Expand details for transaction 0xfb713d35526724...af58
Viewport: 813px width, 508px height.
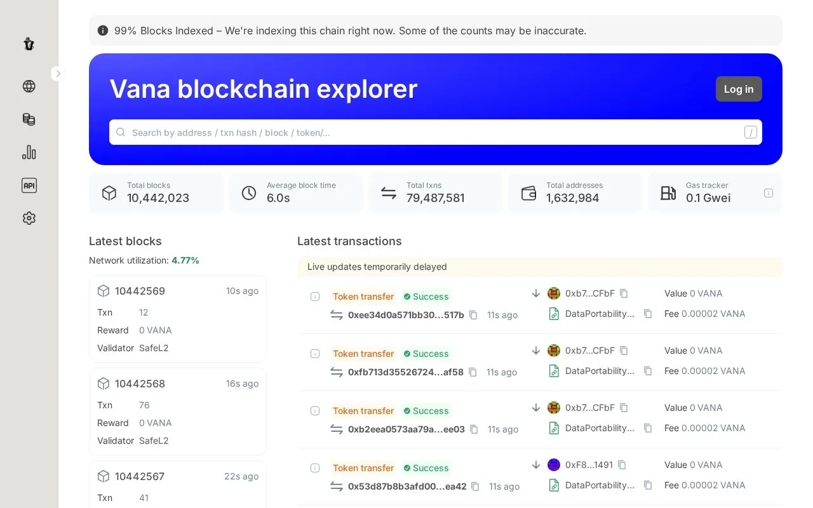tap(315, 354)
